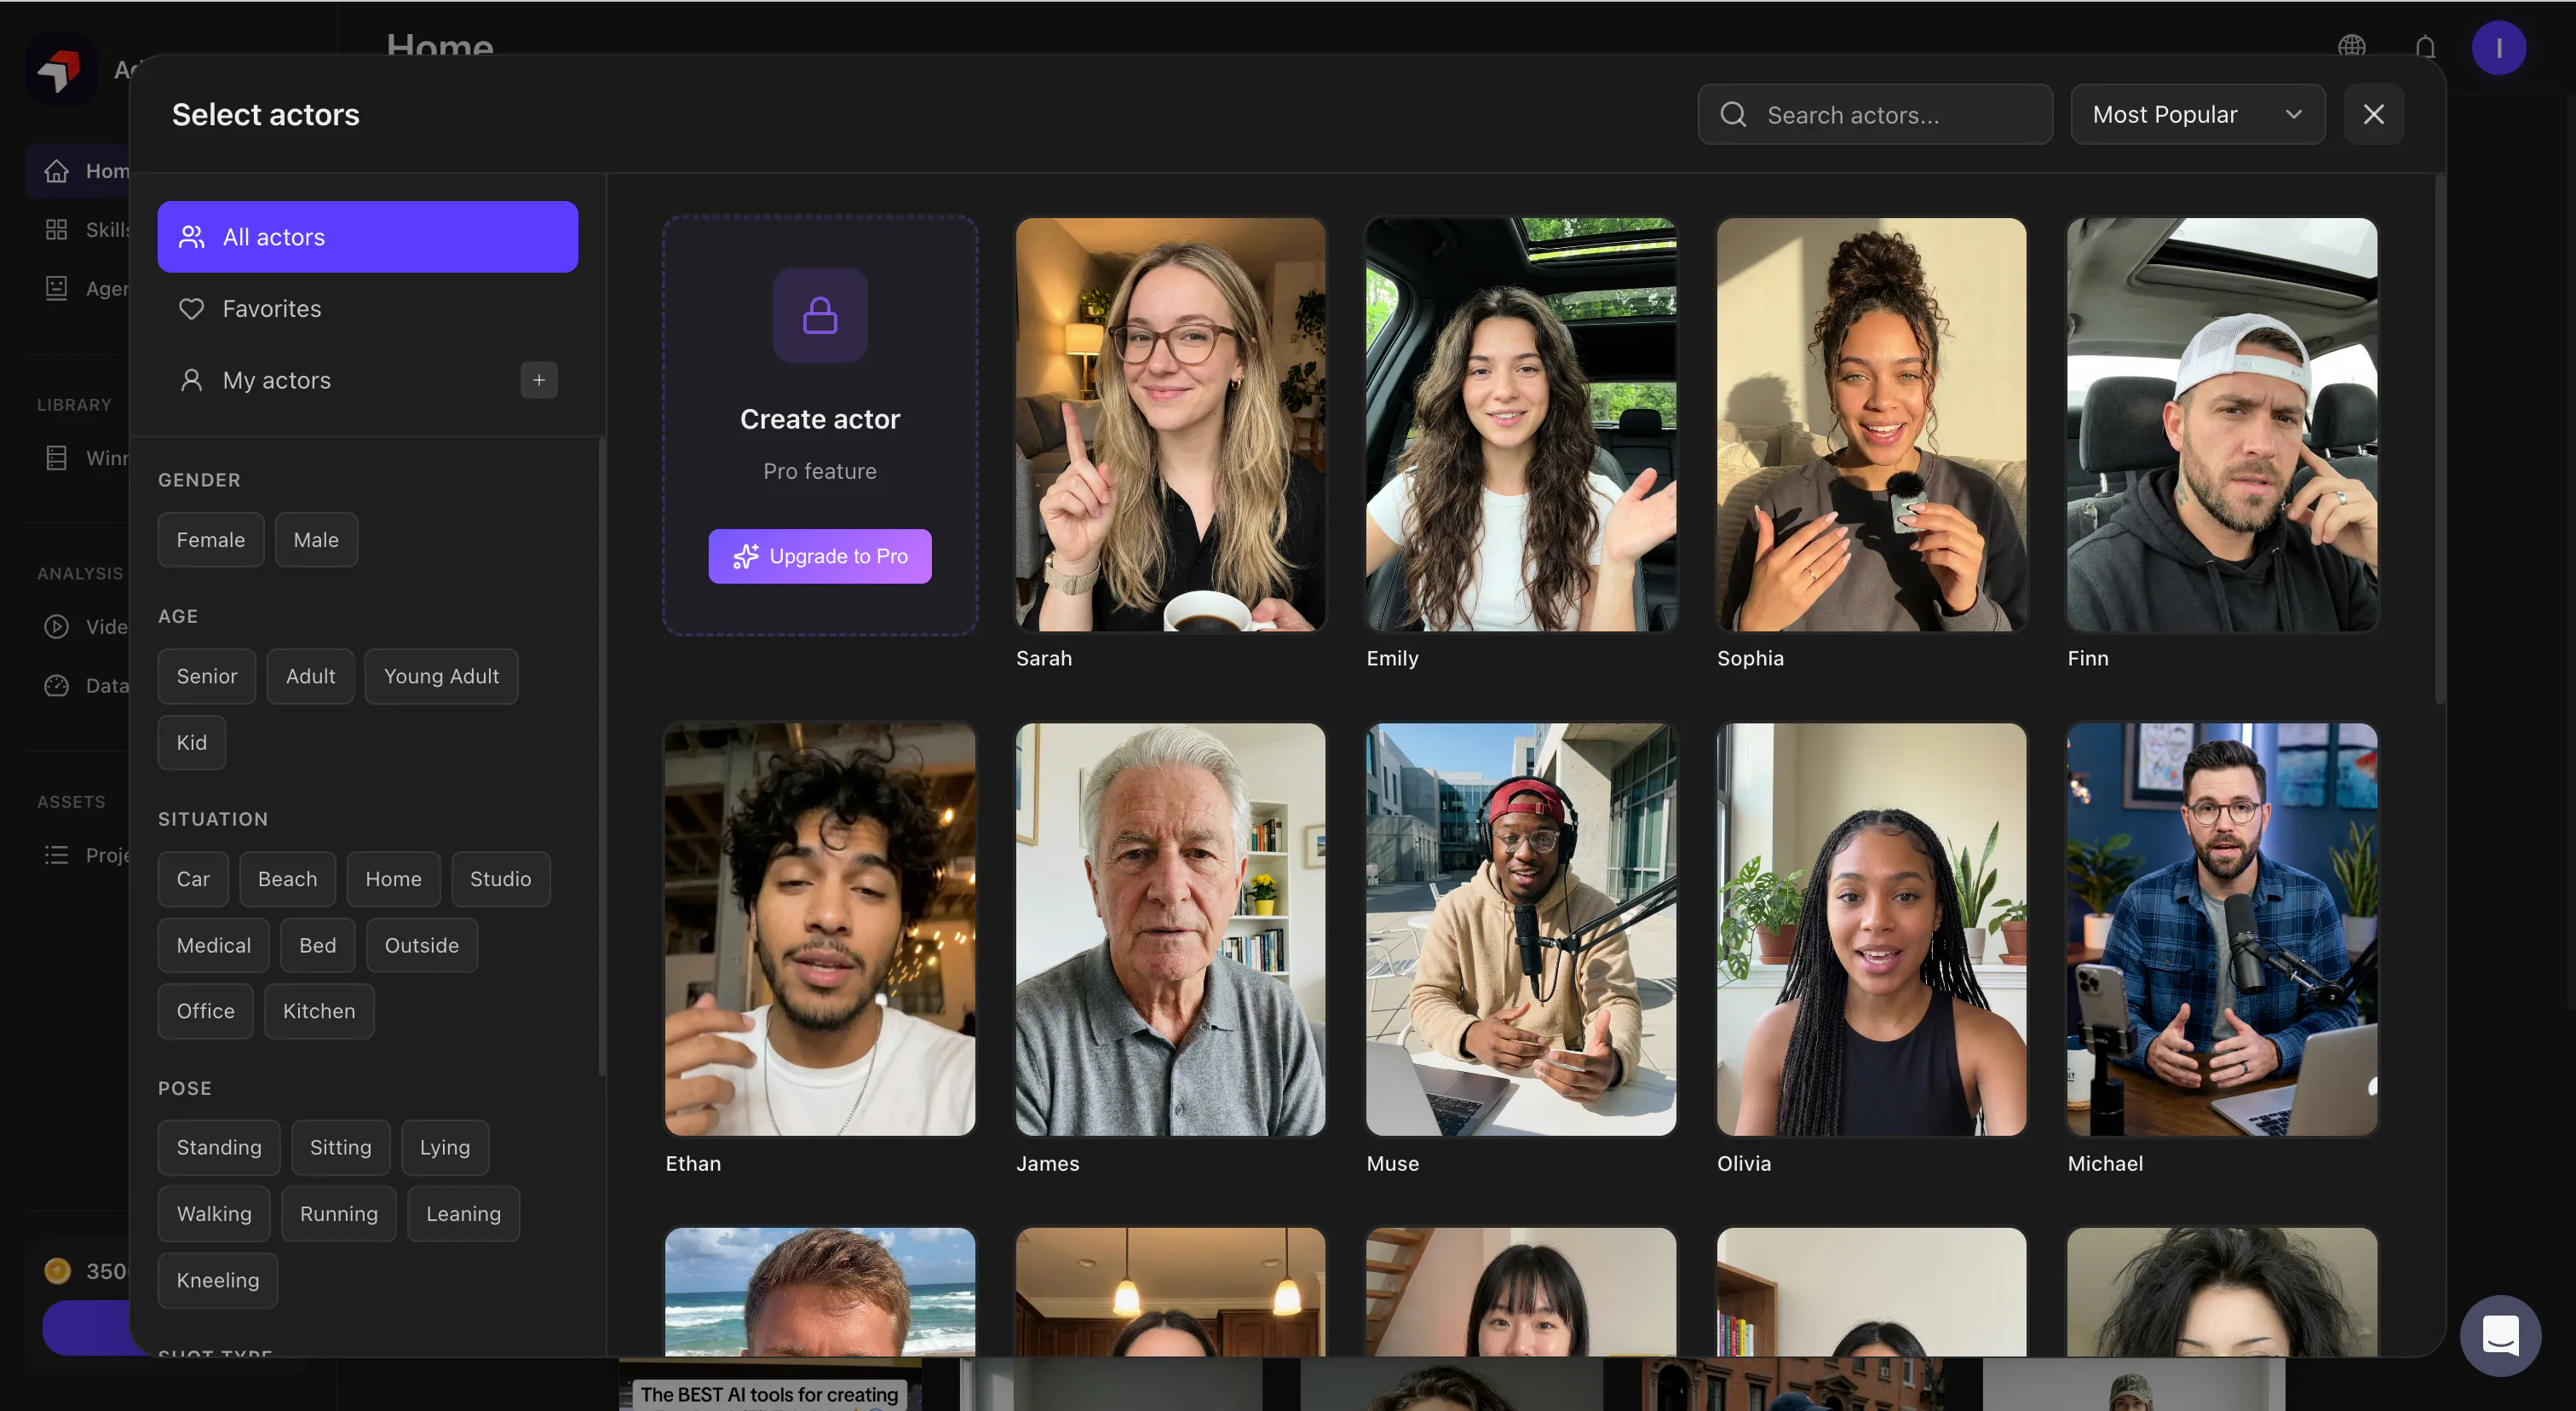
Task: Click the Search actors input field
Action: tap(1875, 115)
